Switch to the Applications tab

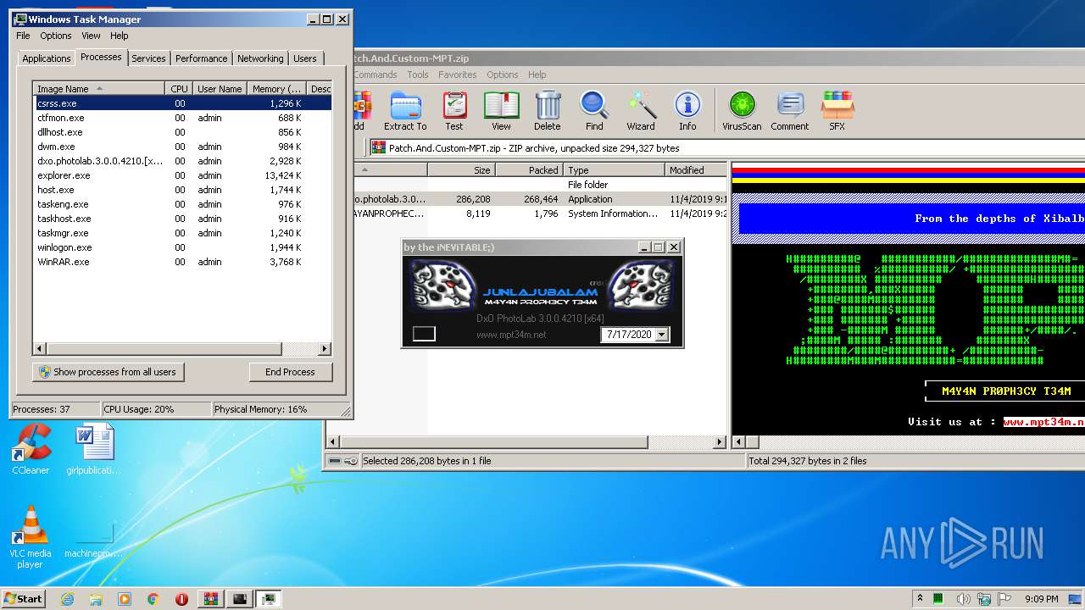point(46,58)
